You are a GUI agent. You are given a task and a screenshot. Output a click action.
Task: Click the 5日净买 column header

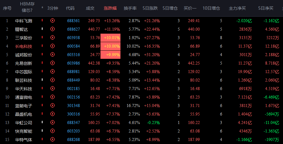click(266, 8)
